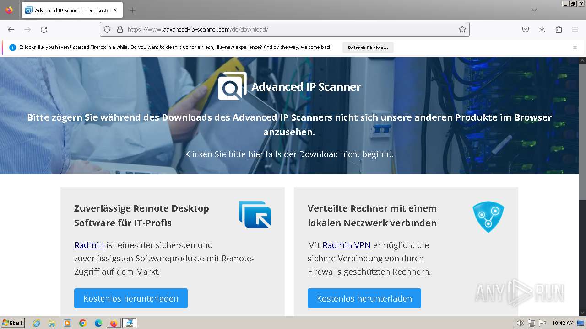Select the Advanced IP Scanner tab
This screenshot has height=329, width=586.
pos(72,10)
